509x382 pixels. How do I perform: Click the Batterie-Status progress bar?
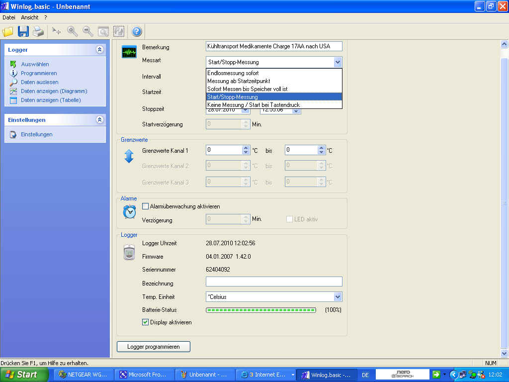tap(261, 310)
